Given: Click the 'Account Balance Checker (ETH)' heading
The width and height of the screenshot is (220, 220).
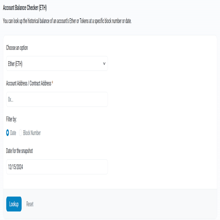Looking at the screenshot, I should point(25,8).
